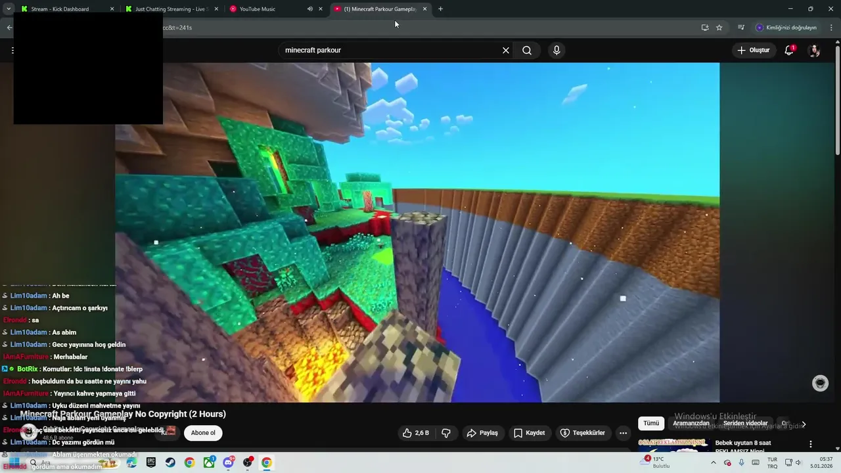Click the magnifier search button
The image size is (841, 473).
527,50
